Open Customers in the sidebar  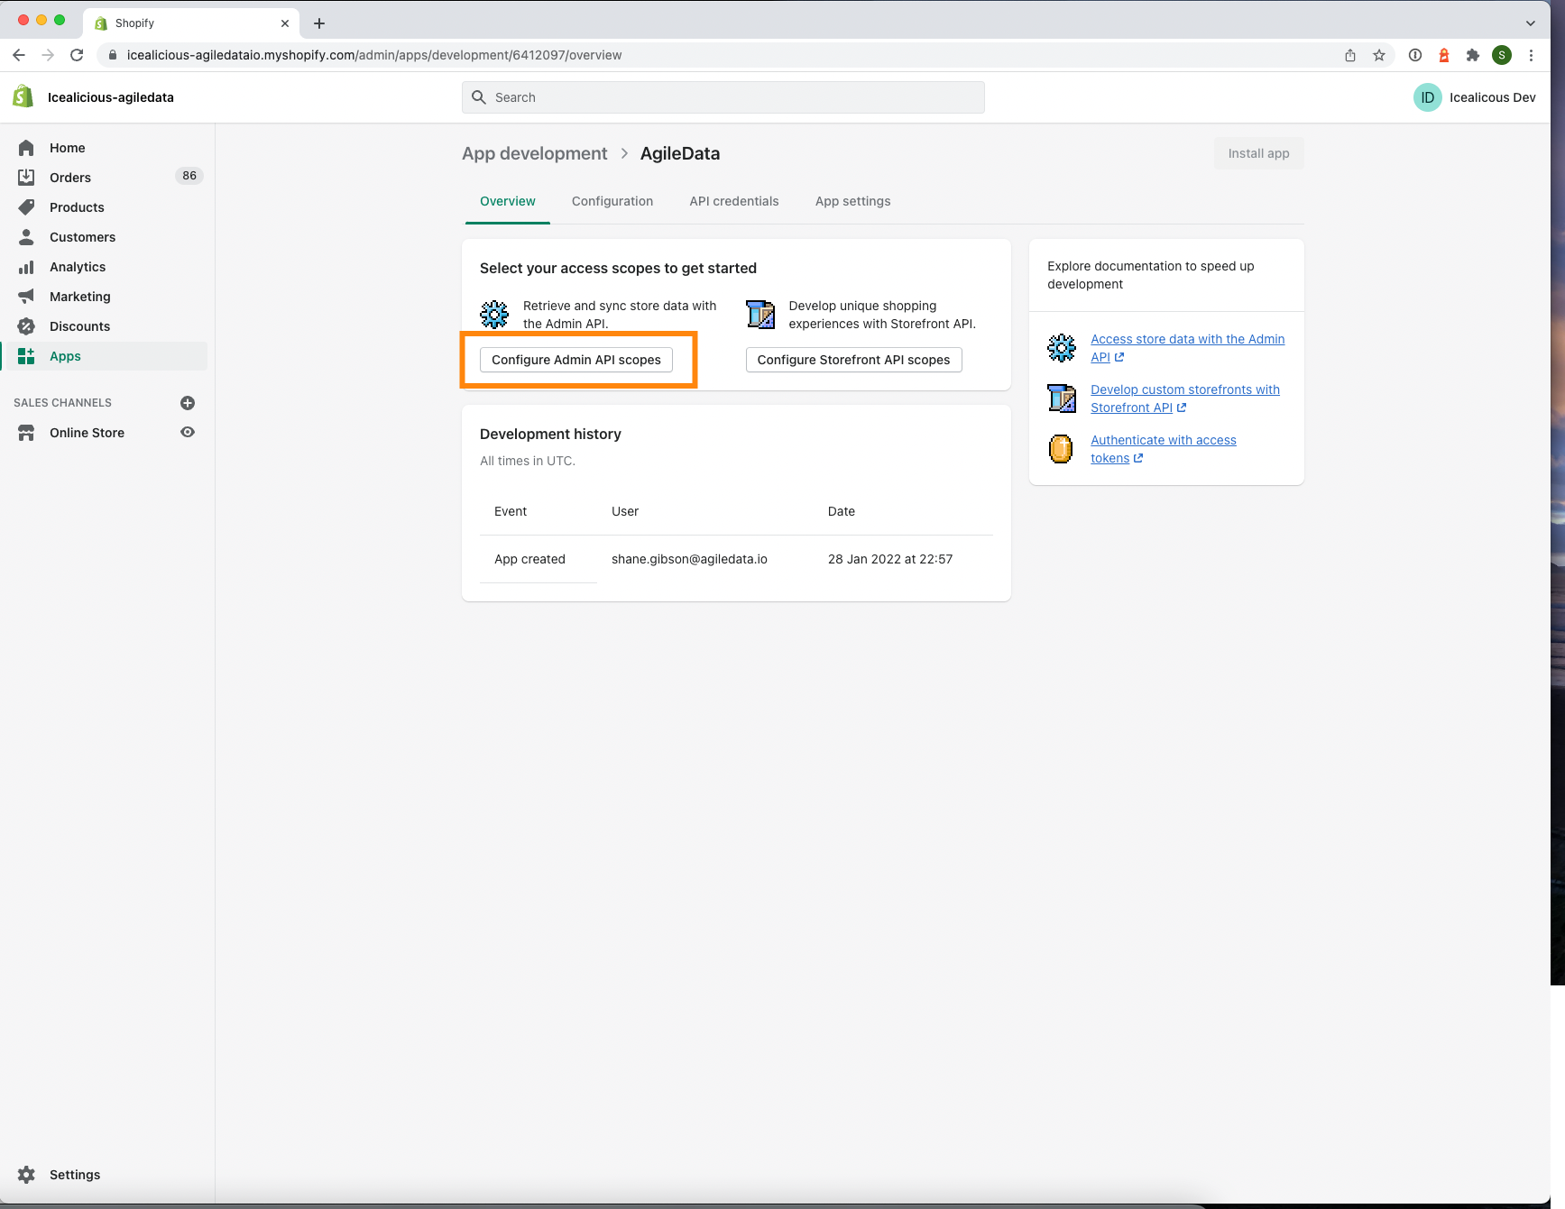[x=82, y=237]
